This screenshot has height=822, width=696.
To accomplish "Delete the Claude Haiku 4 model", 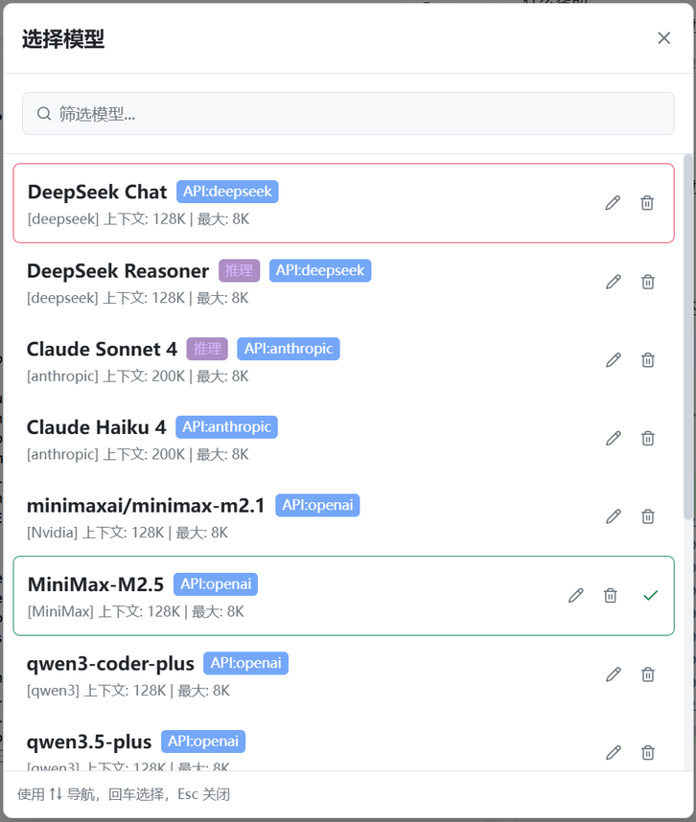I will pos(648,439).
